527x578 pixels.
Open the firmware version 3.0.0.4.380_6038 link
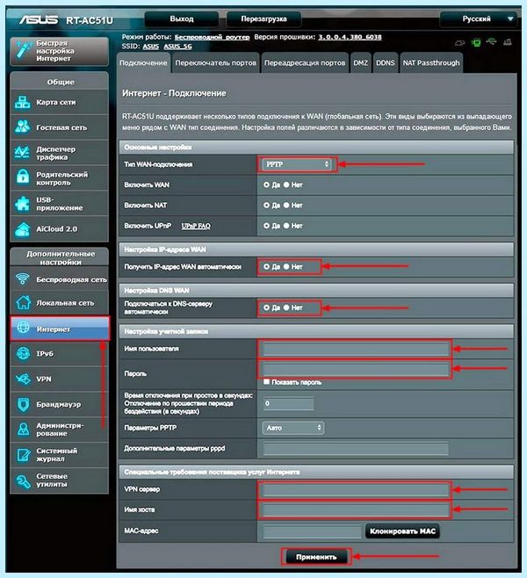point(350,37)
